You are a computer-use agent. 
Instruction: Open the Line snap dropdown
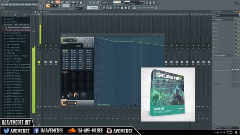[x=79, y=8]
